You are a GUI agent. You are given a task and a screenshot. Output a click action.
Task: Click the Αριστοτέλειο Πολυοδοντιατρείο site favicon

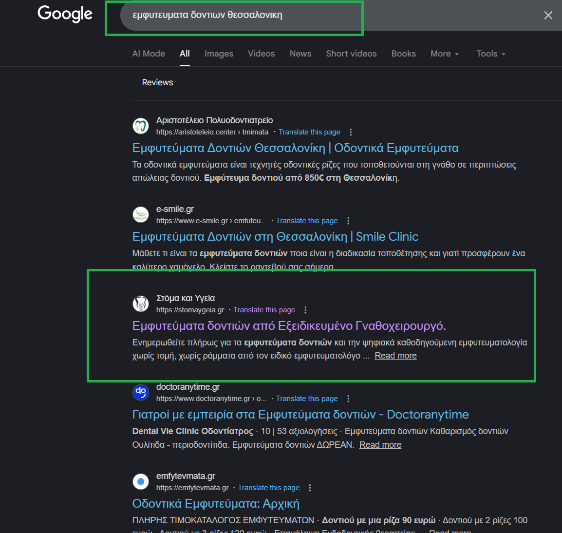[141, 126]
